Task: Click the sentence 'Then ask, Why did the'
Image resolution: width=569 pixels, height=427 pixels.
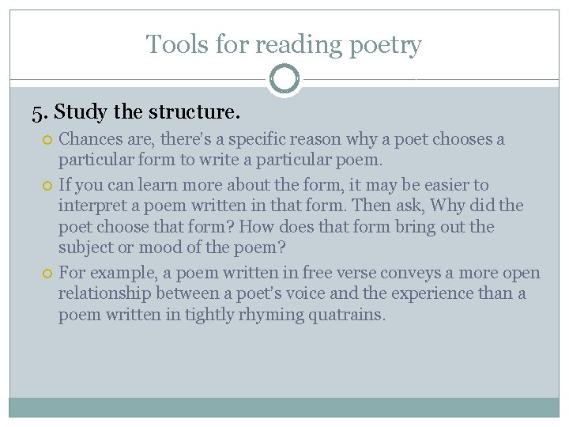Action: tap(437, 206)
